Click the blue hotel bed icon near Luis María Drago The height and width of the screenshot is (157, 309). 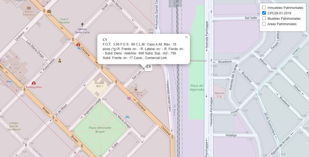click(x=127, y=117)
